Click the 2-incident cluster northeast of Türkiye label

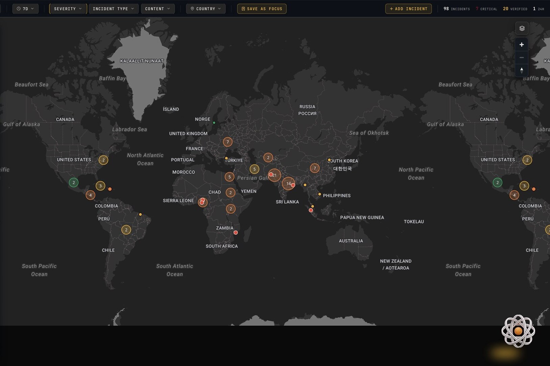pyautogui.click(x=268, y=157)
